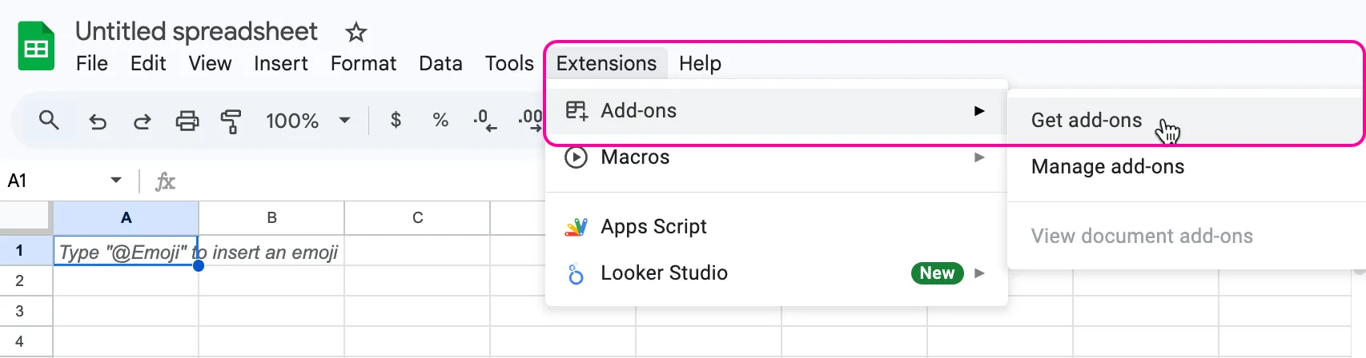
Task: Open the Data menu
Action: [x=440, y=64]
